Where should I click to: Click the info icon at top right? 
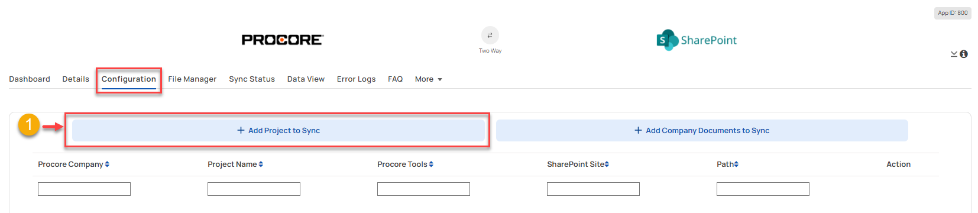coord(964,54)
